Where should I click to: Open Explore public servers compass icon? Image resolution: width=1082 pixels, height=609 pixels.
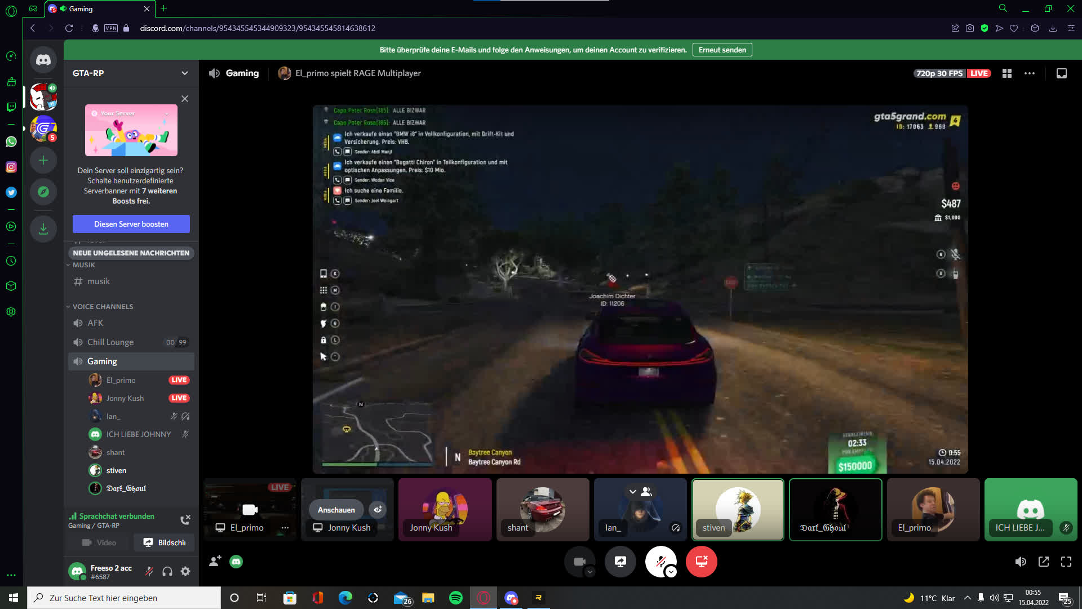click(43, 192)
